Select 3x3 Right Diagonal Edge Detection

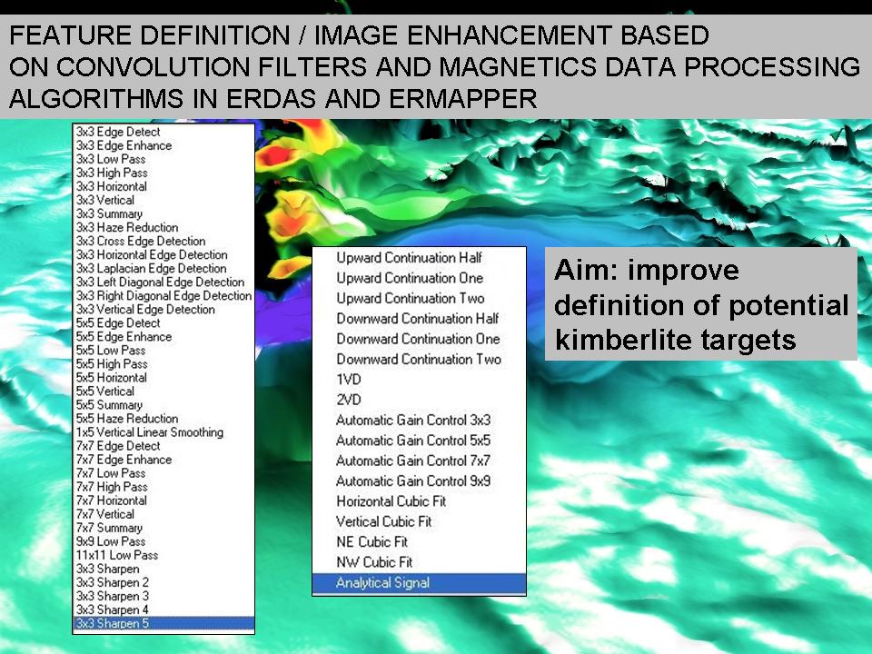tap(164, 296)
